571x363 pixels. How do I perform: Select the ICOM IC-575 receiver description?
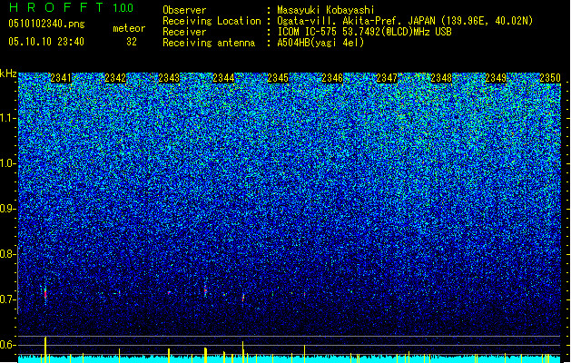coord(364,32)
